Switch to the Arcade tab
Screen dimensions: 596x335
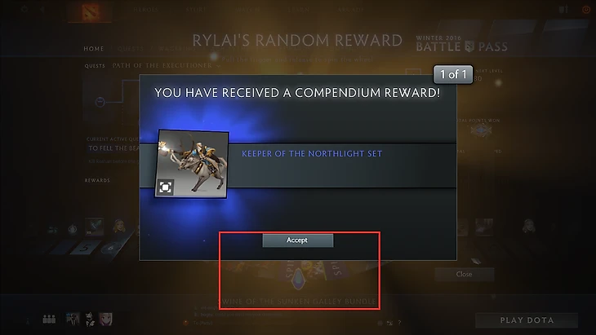[351, 10]
